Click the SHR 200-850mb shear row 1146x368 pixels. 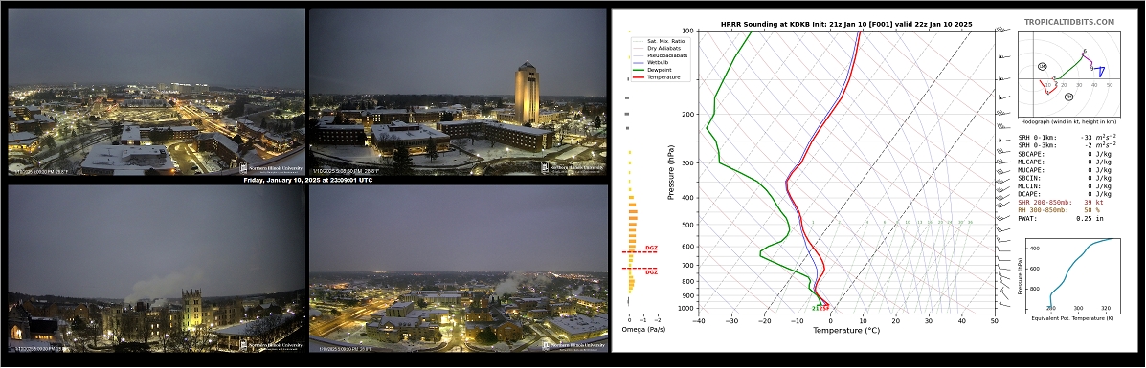[x=1062, y=202]
